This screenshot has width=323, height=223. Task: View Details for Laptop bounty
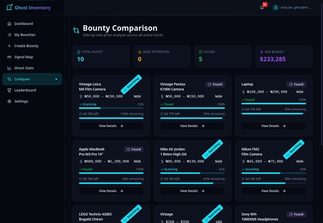coord(274,126)
